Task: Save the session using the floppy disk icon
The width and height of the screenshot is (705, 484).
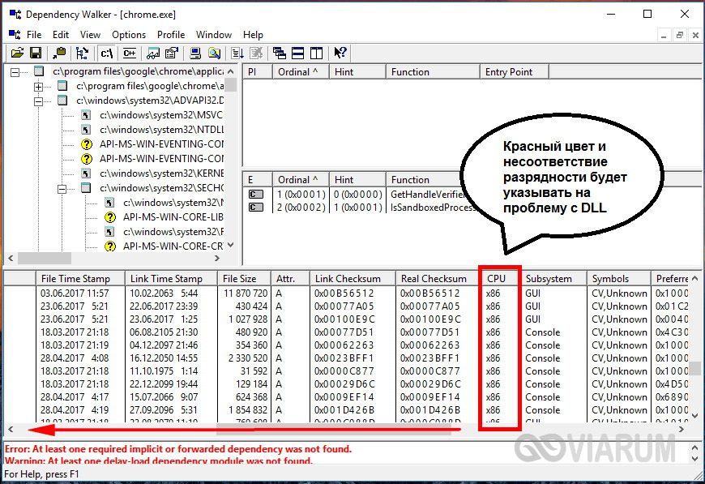Action: 36,53
